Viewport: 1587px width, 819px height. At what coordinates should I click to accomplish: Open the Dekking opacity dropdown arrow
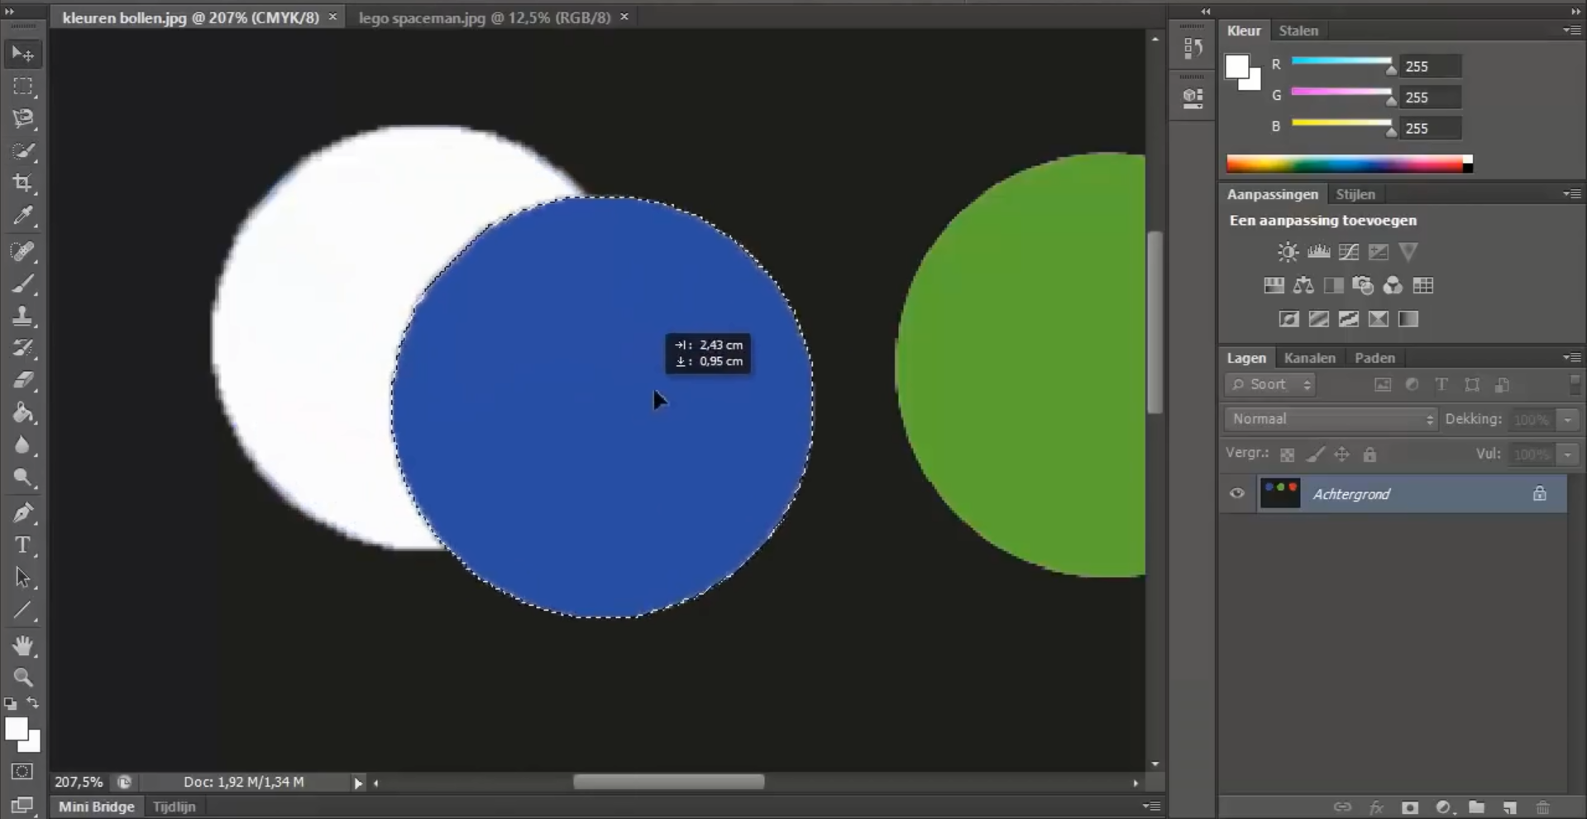click(1567, 420)
